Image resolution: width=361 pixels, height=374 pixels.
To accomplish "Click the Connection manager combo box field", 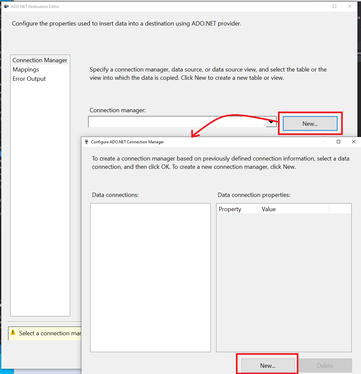I will coord(182,122).
